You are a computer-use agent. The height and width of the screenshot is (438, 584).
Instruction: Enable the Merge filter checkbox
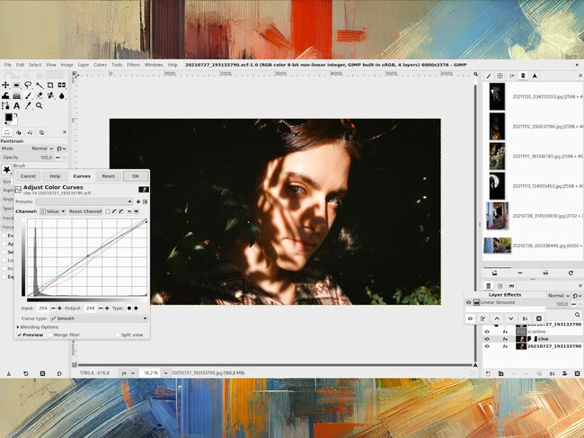click(x=48, y=335)
